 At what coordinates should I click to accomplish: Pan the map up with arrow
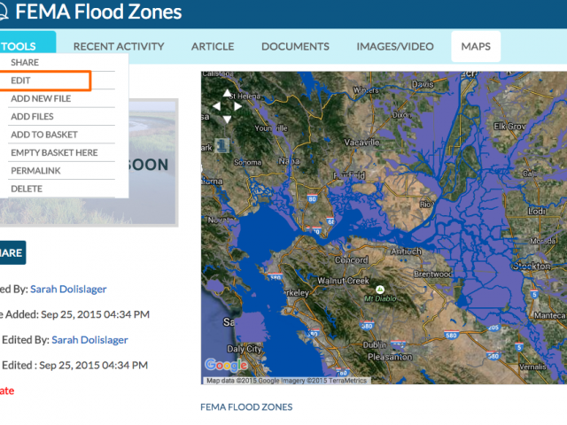227,93
